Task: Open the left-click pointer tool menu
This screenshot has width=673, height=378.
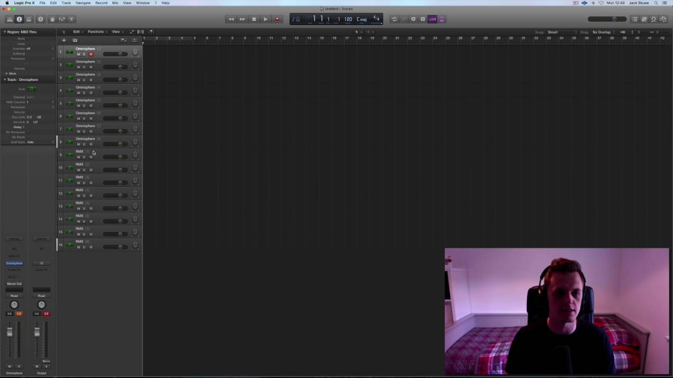Action: point(358,32)
